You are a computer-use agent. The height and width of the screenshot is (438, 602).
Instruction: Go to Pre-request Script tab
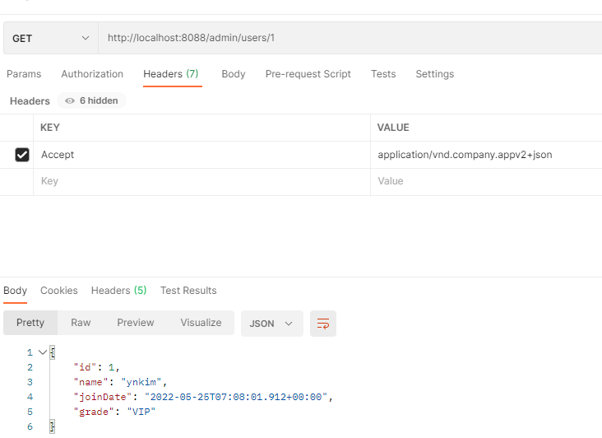pos(308,74)
